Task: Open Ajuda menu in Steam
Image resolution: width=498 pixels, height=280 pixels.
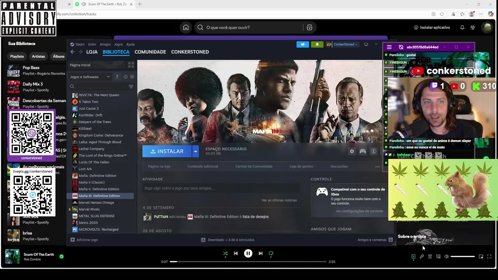Action: [x=130, y=44]
